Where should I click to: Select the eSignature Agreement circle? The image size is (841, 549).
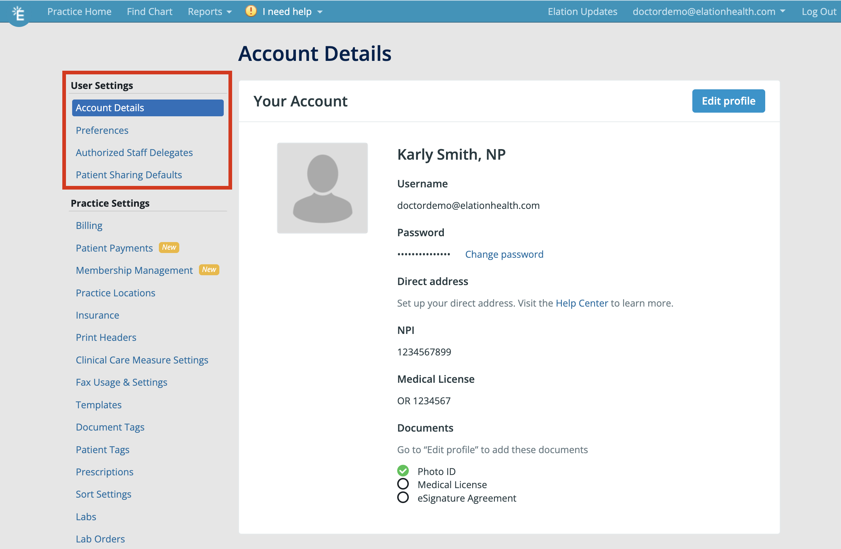403,498
